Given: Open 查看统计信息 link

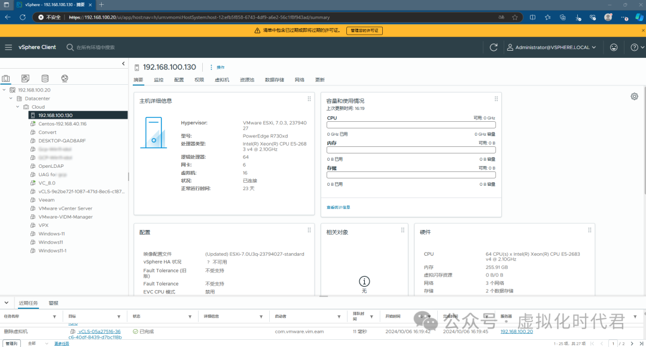Looking at the screenshot, I should pos(338,207).
